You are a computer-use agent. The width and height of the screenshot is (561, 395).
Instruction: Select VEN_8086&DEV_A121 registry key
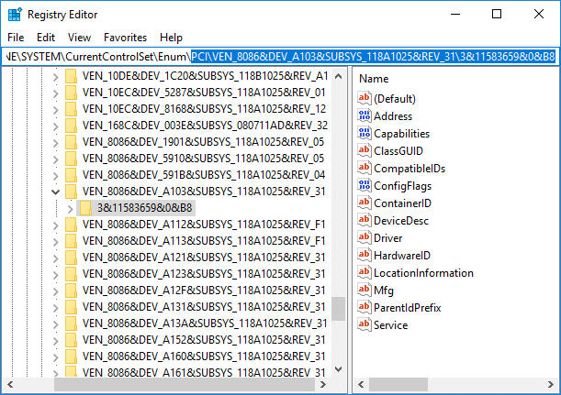pos(204,258)
